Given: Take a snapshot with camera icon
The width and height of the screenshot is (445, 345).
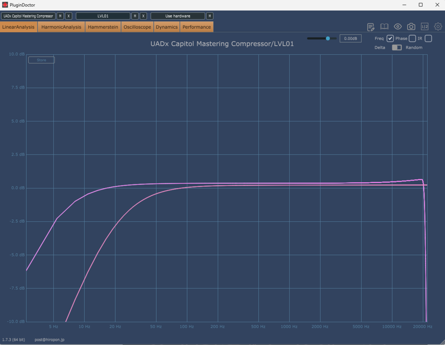Looking at the screenshot, I should click(411, 26).
